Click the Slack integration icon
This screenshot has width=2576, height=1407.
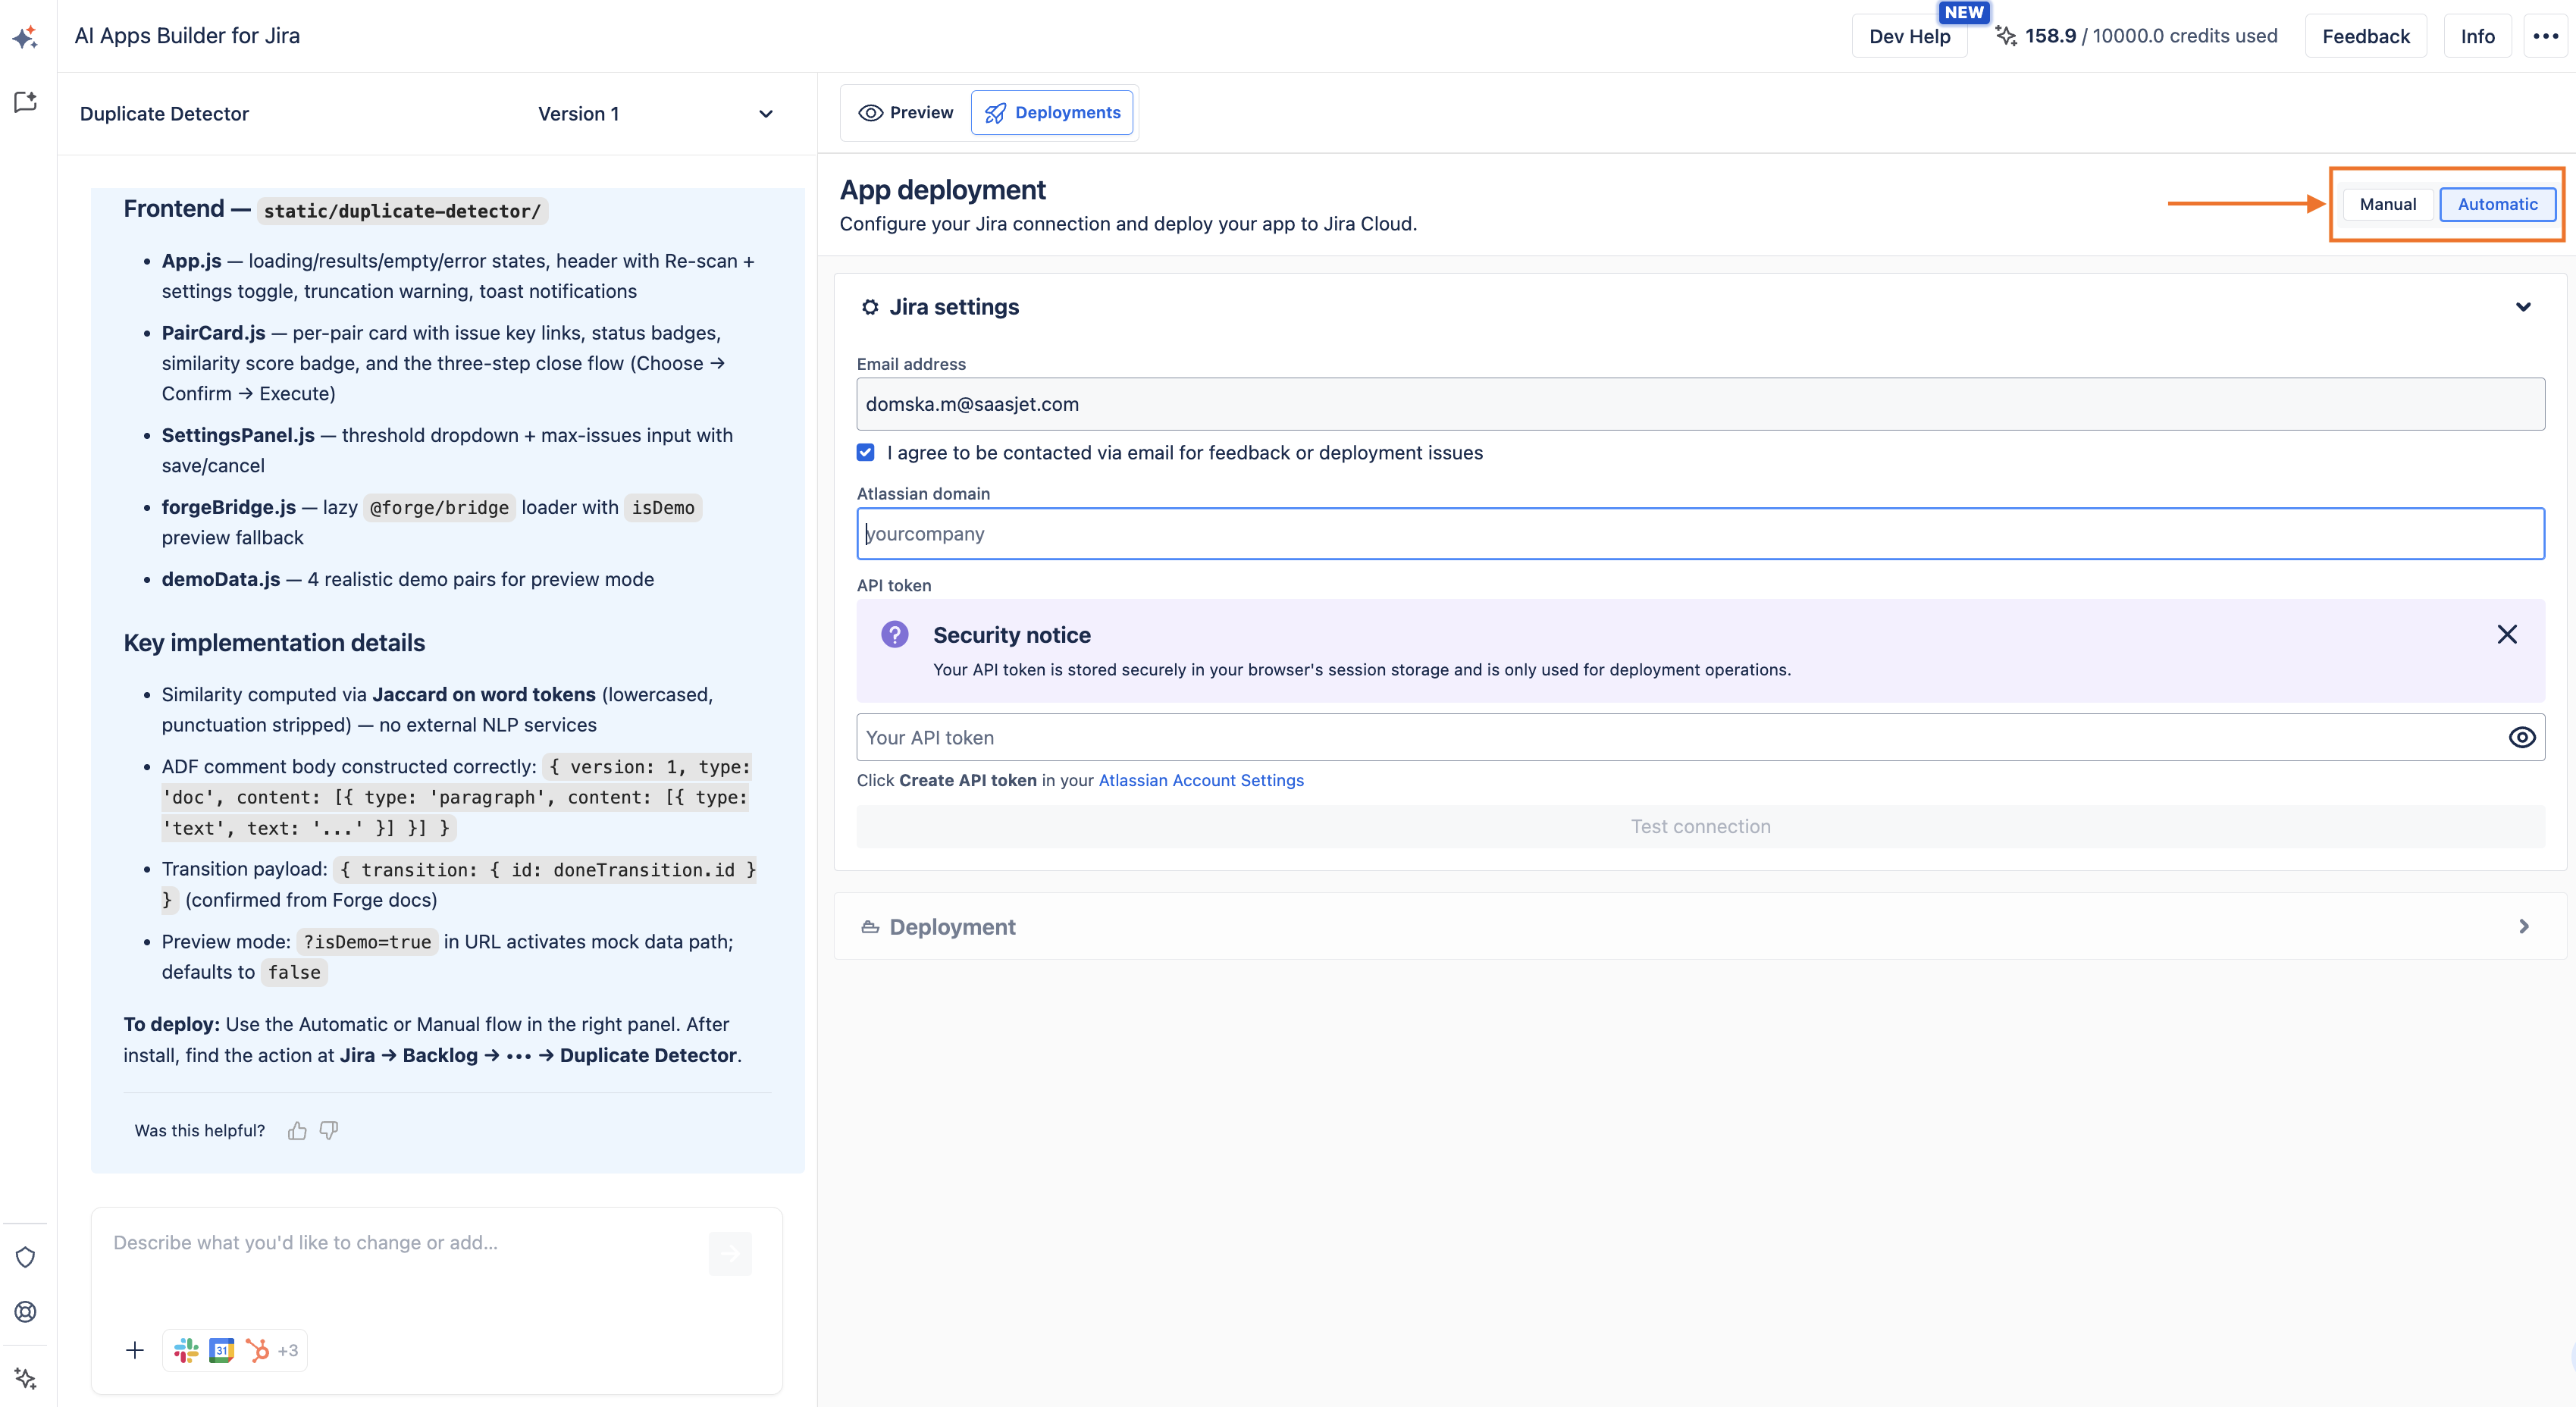[x=186, y=1350]
